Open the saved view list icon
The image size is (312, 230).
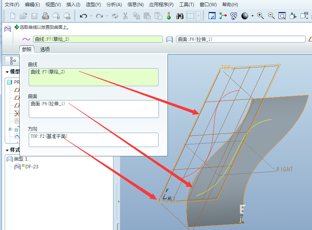(x=304, y=16)
